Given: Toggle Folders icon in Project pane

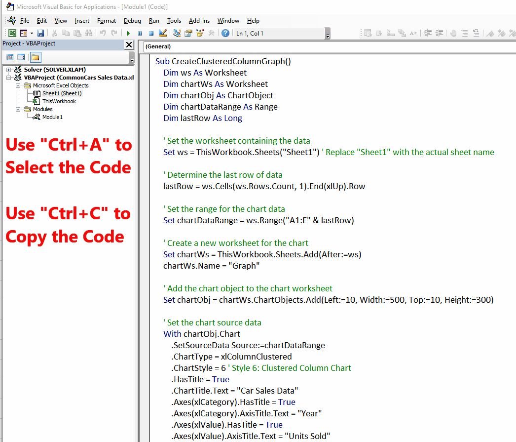Looking at the screenshot, I should coord(35,57).
